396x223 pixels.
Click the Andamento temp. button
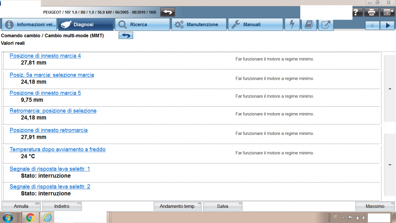(x=177, y=206)
